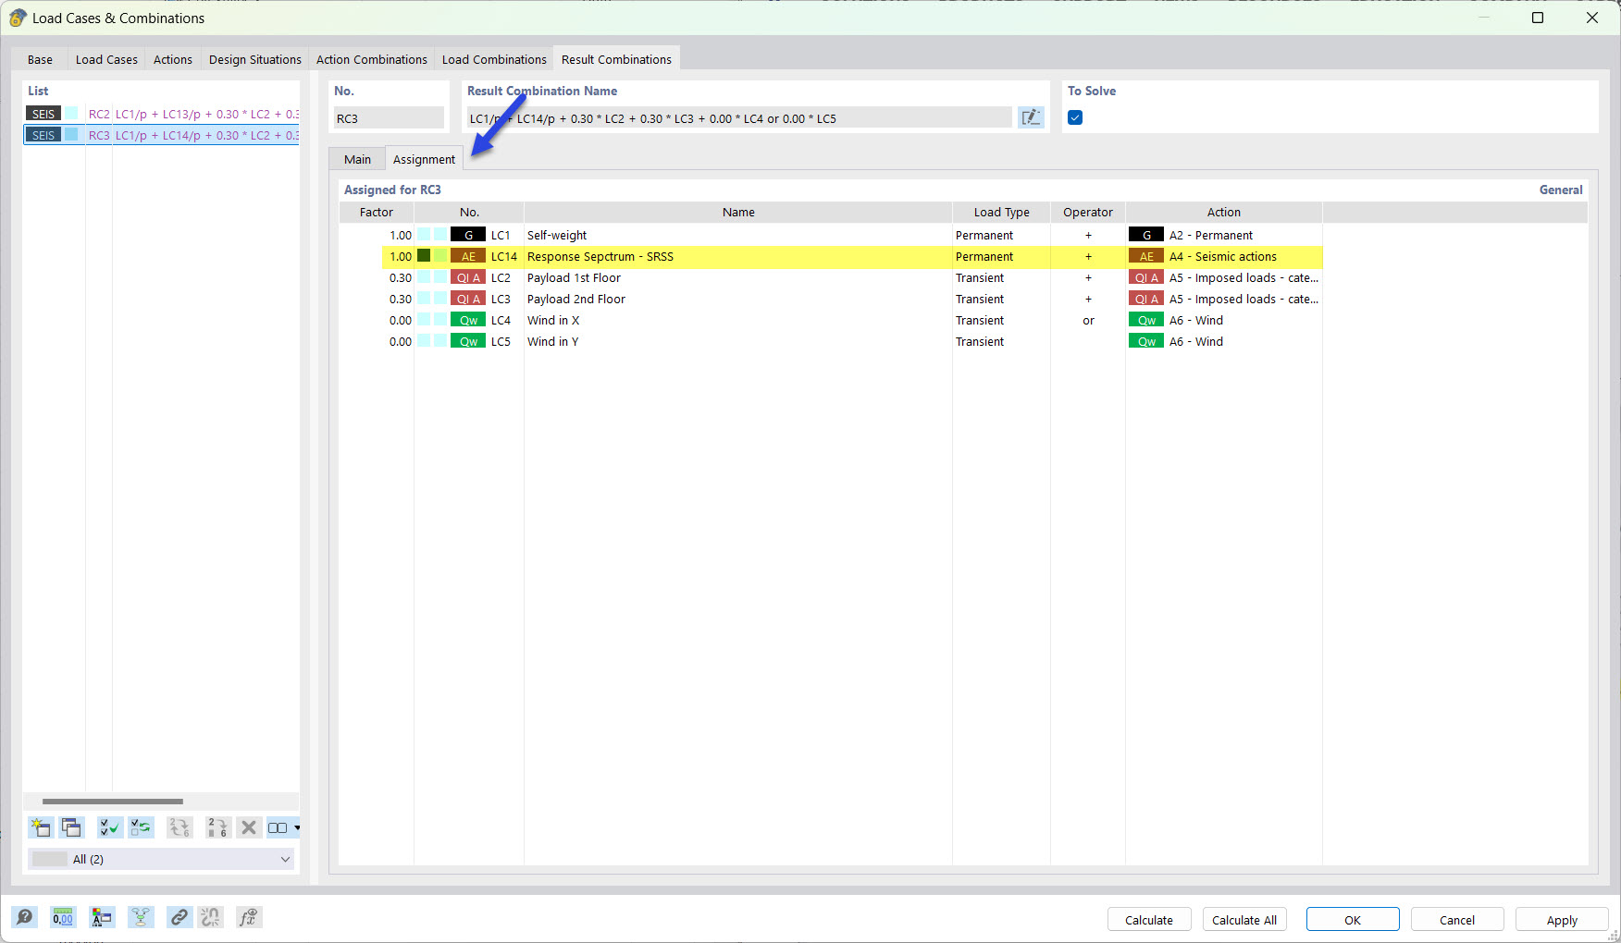The image size is (1621, 943).
Task: Click the No. field showing RC3
Action: pos(389,117)
